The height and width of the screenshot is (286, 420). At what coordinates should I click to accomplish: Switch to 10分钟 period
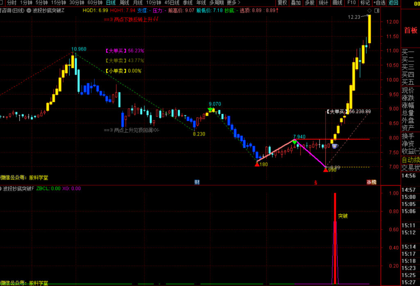tap(153, 3)
